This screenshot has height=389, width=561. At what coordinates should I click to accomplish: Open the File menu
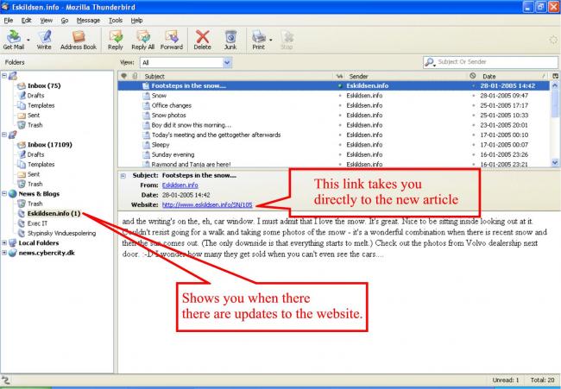(x=9, y=21)
